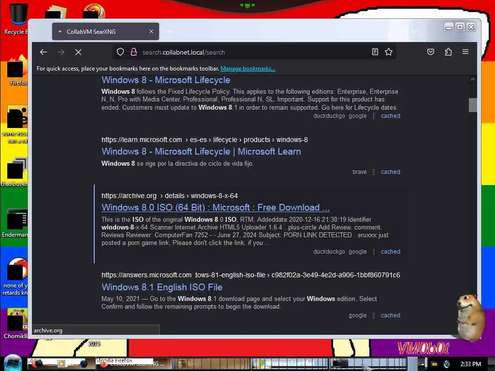This screenshot has height=371, width=495.
Task: Stop page loading with the X button
Action: (x=78, y=52)
